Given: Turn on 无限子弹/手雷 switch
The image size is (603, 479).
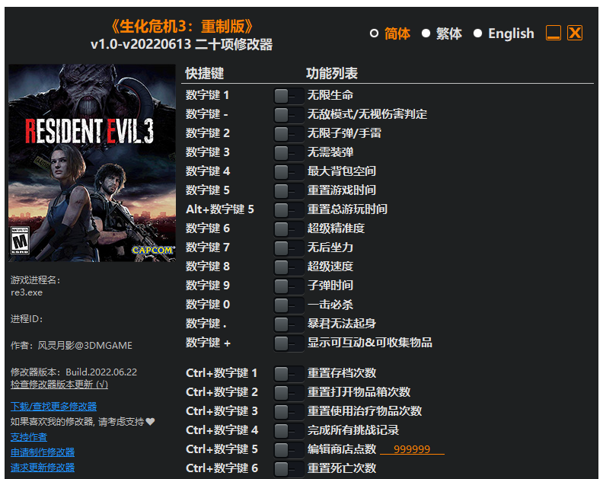Looking at the screenshot, I should pyautogui.click(x=289, y=133).
